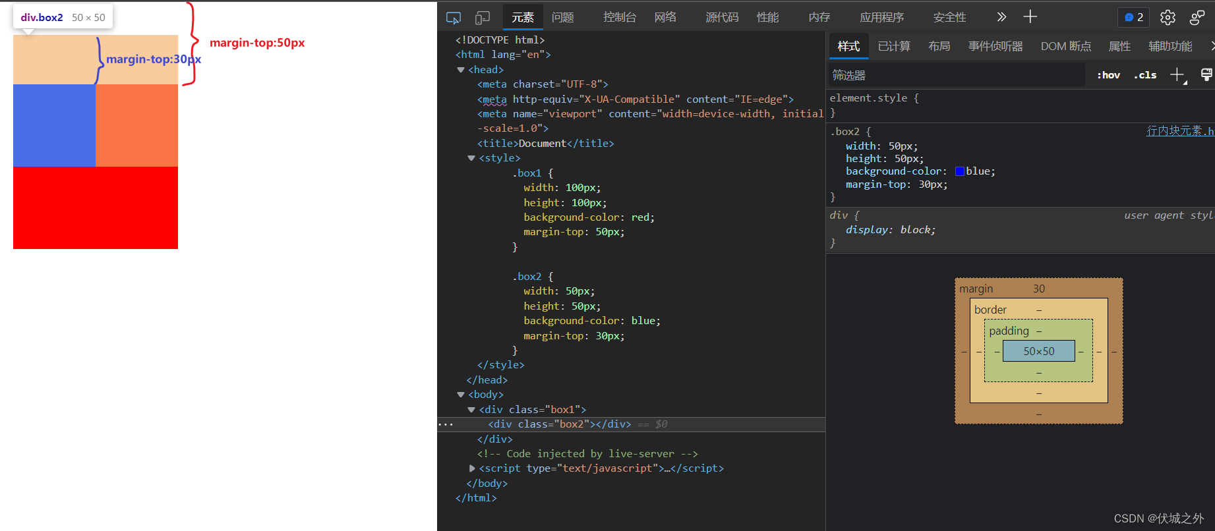Viewport: 1215px width, 531px height.
Task: Click the plus icon to add a tool tab
Action: tap(1030, 17)
